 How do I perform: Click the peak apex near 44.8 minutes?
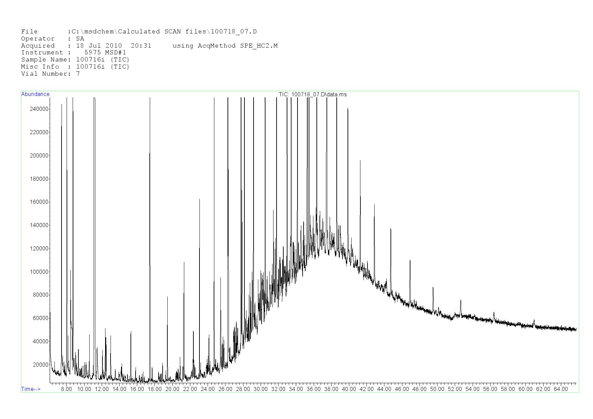pyautogui.click(x=391, y=229)
